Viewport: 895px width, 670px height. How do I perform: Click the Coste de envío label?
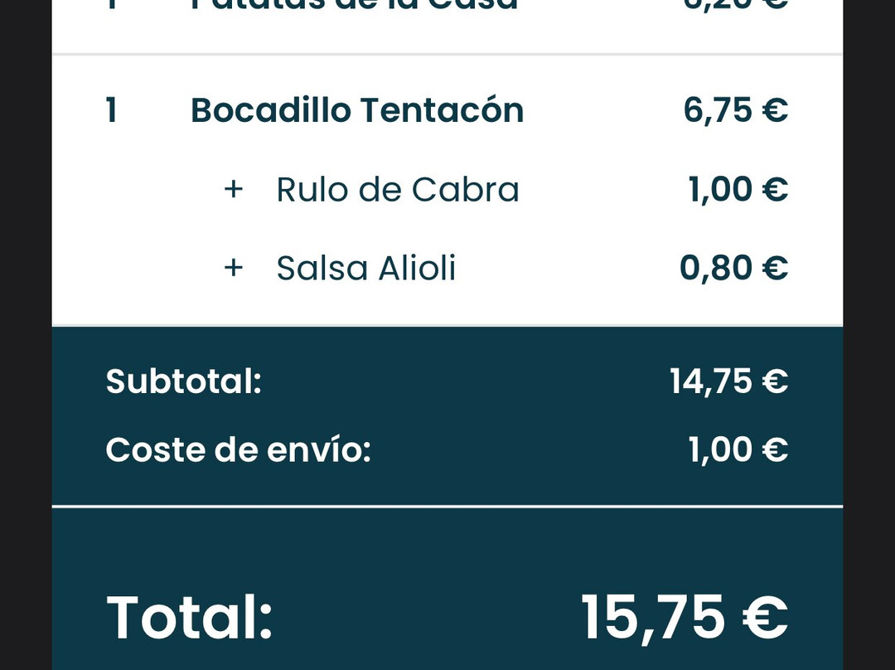coord(238,449)
